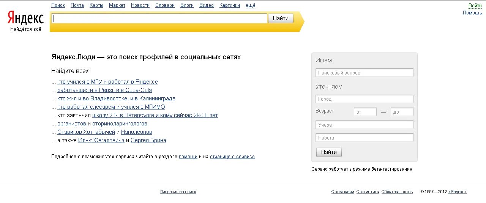Click the Ищем form heading
486x203 pixels.
[x=323, y=60]
